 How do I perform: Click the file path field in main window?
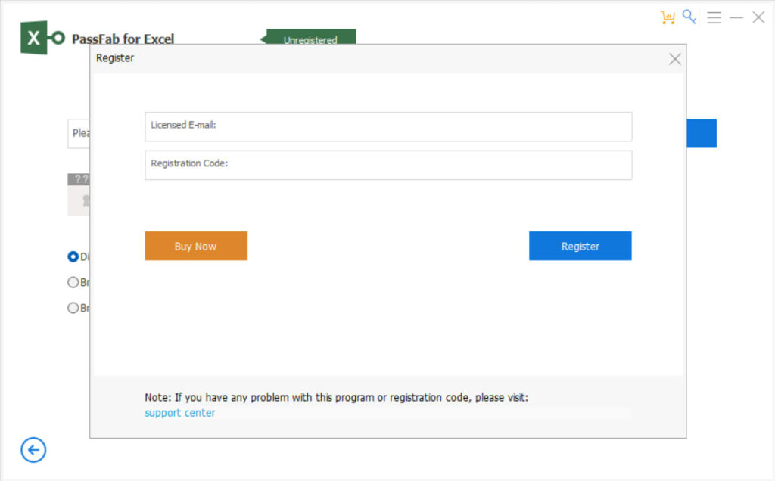coord(79,133)
